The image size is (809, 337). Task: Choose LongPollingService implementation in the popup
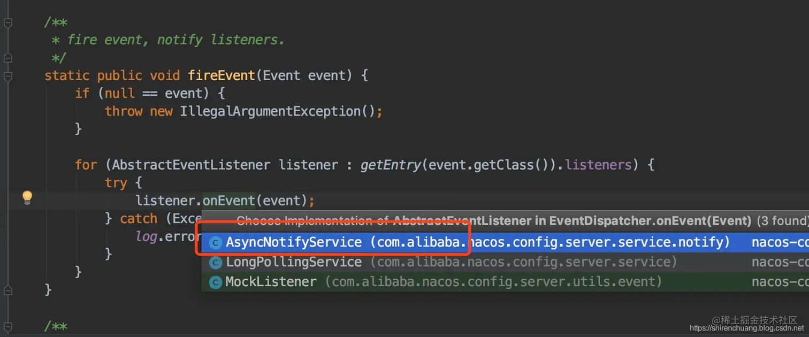coord(505,262)
